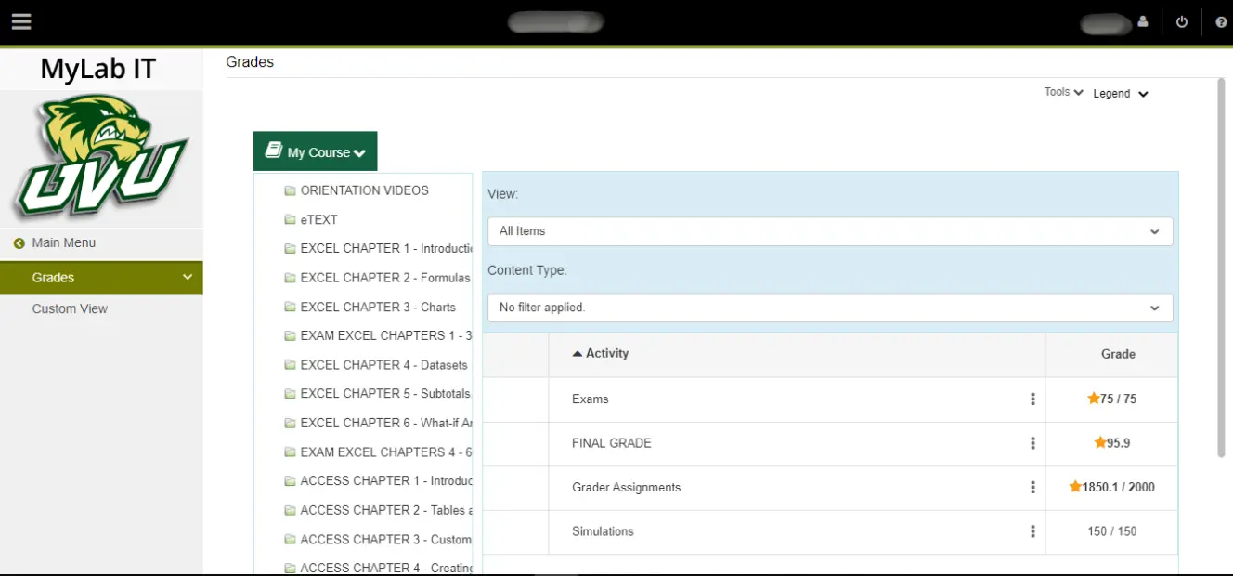Open the help question mark icon

tap(1221, 22)
